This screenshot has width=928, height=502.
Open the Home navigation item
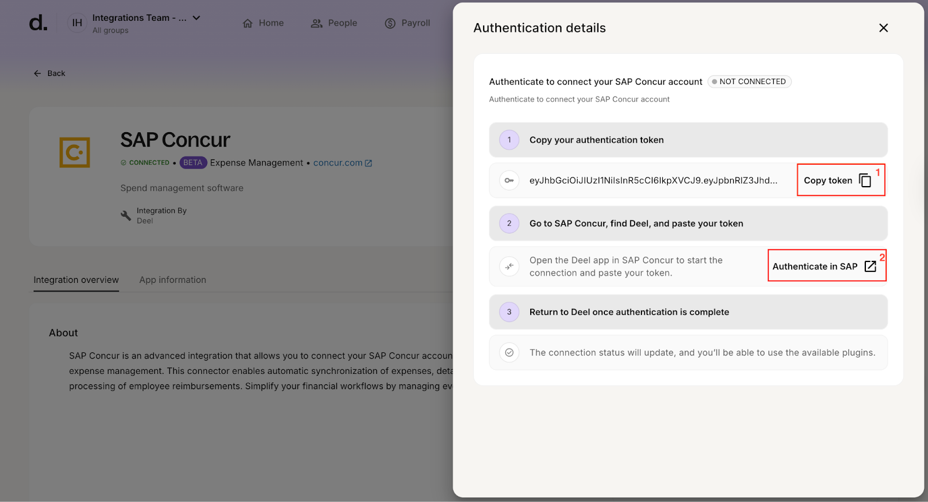pyautogui.click(x=263, y=23)
